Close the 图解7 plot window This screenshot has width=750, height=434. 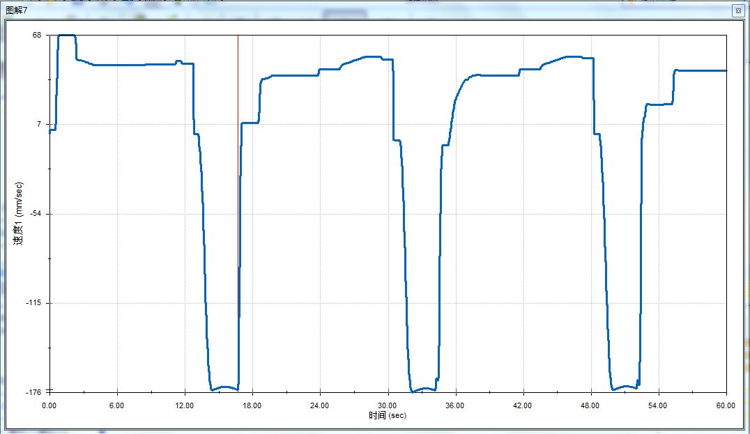[x=738, y=10]
